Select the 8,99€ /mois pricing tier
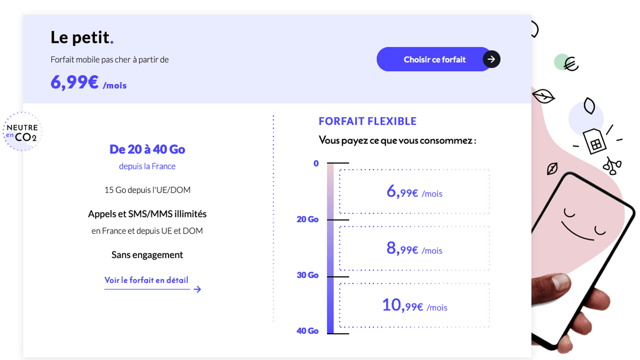 tap(414, 249)
